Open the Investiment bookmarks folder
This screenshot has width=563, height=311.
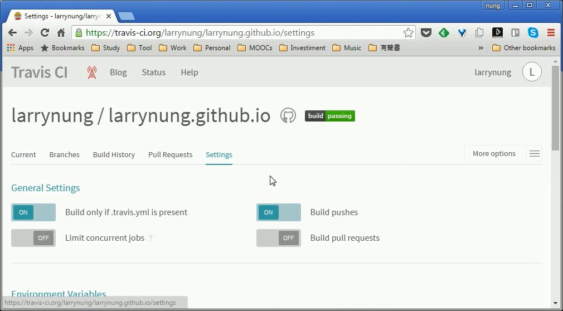click(x=302, y=48)
